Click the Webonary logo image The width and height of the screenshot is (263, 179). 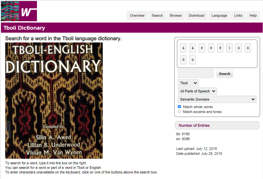[19, 11]
